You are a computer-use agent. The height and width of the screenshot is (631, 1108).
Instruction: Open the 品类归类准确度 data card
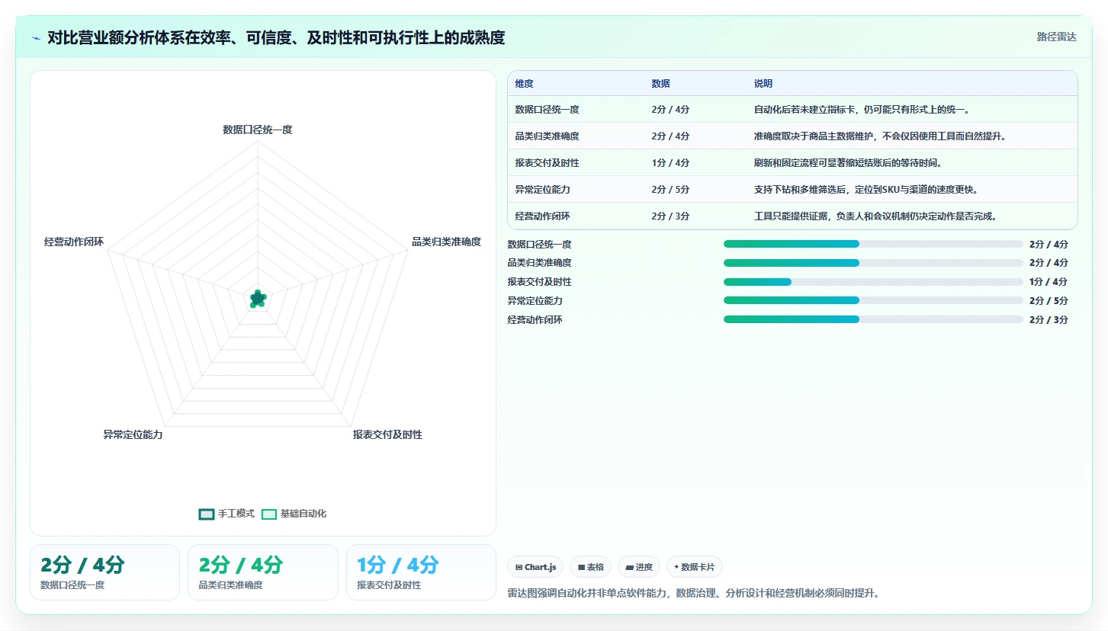tap(263, 572)
